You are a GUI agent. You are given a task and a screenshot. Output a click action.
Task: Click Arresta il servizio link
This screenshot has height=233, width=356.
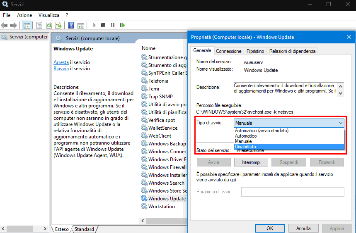click(61, 62)
